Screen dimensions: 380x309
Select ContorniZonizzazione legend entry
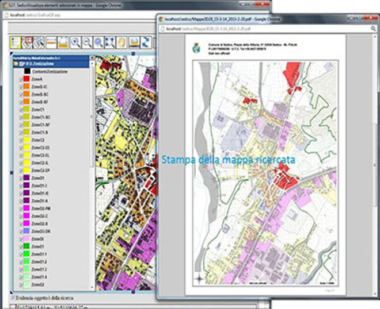click(50, 71)
